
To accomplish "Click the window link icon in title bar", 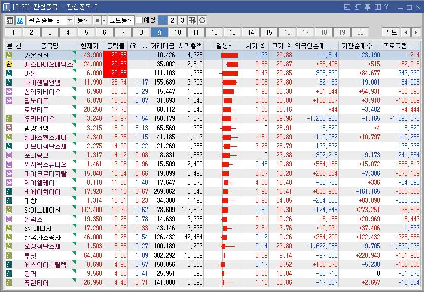I will click(347, 7).
